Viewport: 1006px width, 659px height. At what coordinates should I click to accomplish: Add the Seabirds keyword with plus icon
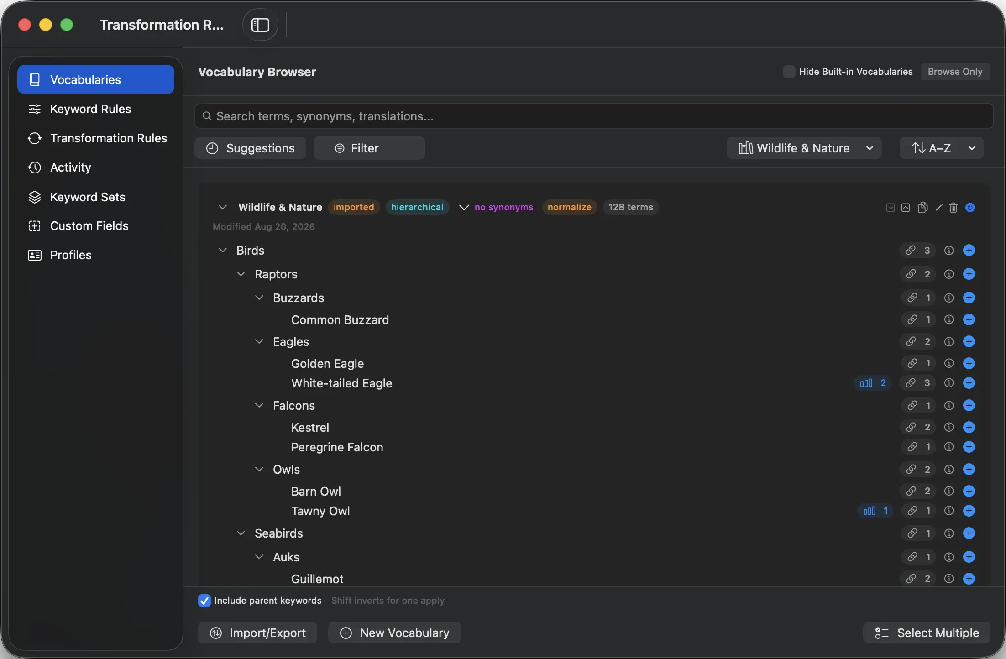pyautogui.click(x=969, y=533)
